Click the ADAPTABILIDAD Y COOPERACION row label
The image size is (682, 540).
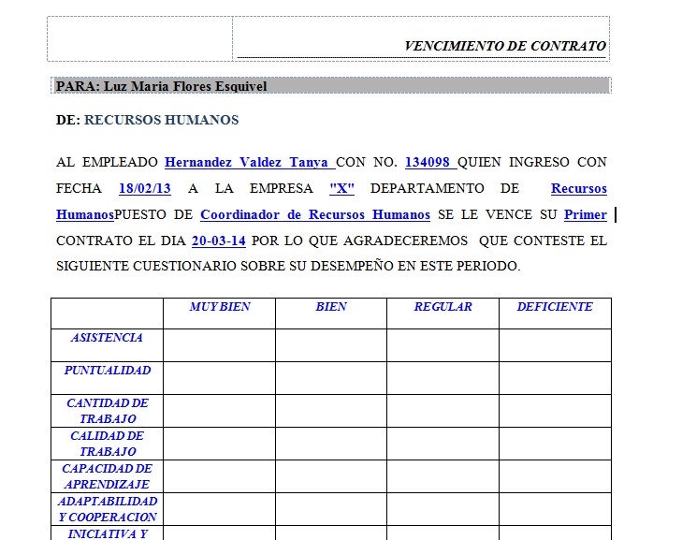pos(107,509)
